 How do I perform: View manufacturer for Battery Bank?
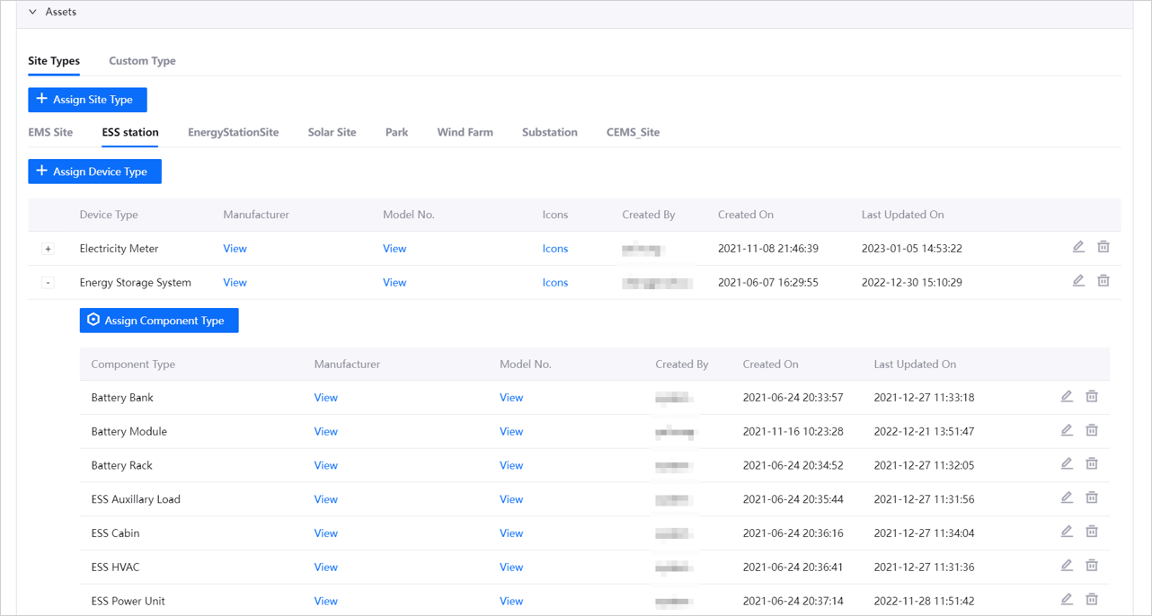[x=325, y=398]
